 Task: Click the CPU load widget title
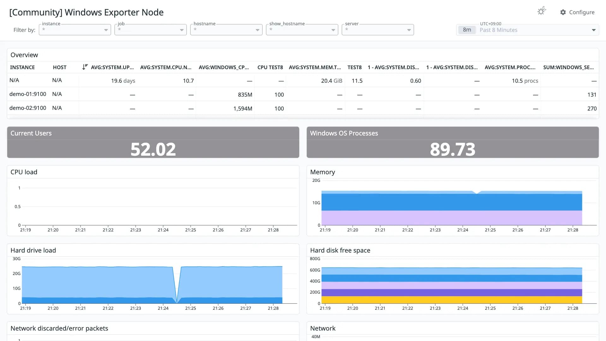click(x=24, y=172)
